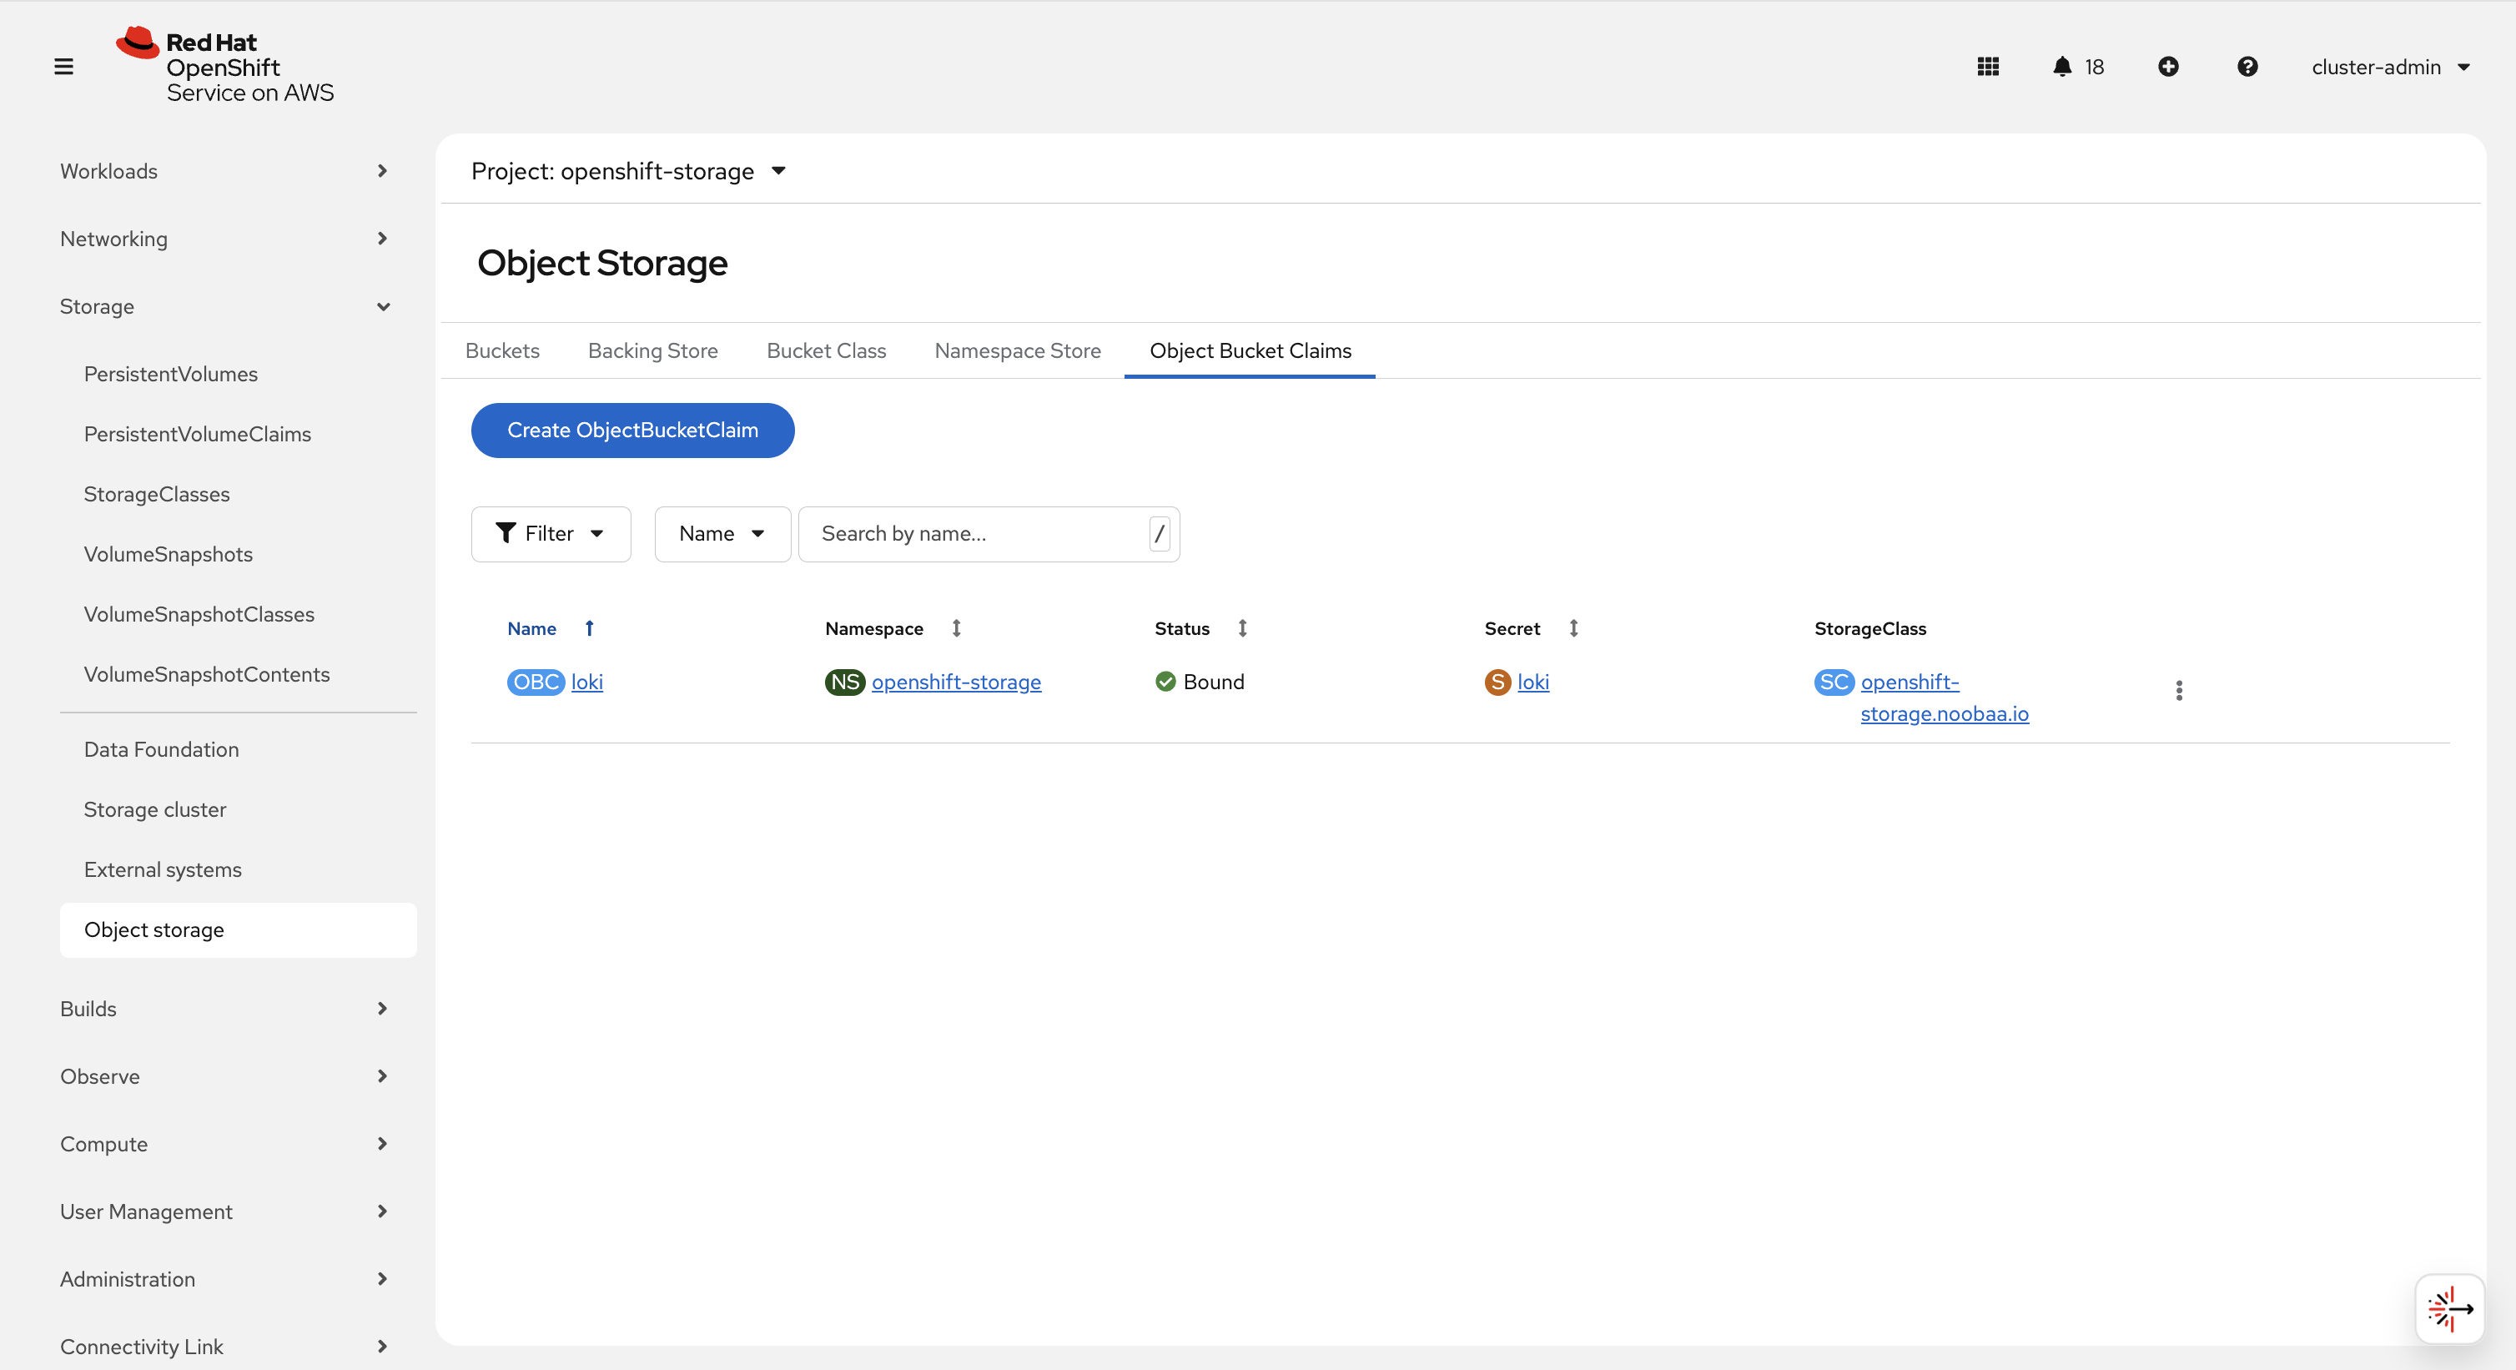The width and height of the screenshot is (2516, 1370).
Task: Switch to the Namespace Store tab
Action: (1017, 350)
